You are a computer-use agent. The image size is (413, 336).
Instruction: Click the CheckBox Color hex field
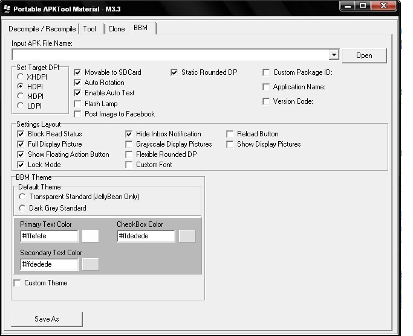click(x=146, y=236)
